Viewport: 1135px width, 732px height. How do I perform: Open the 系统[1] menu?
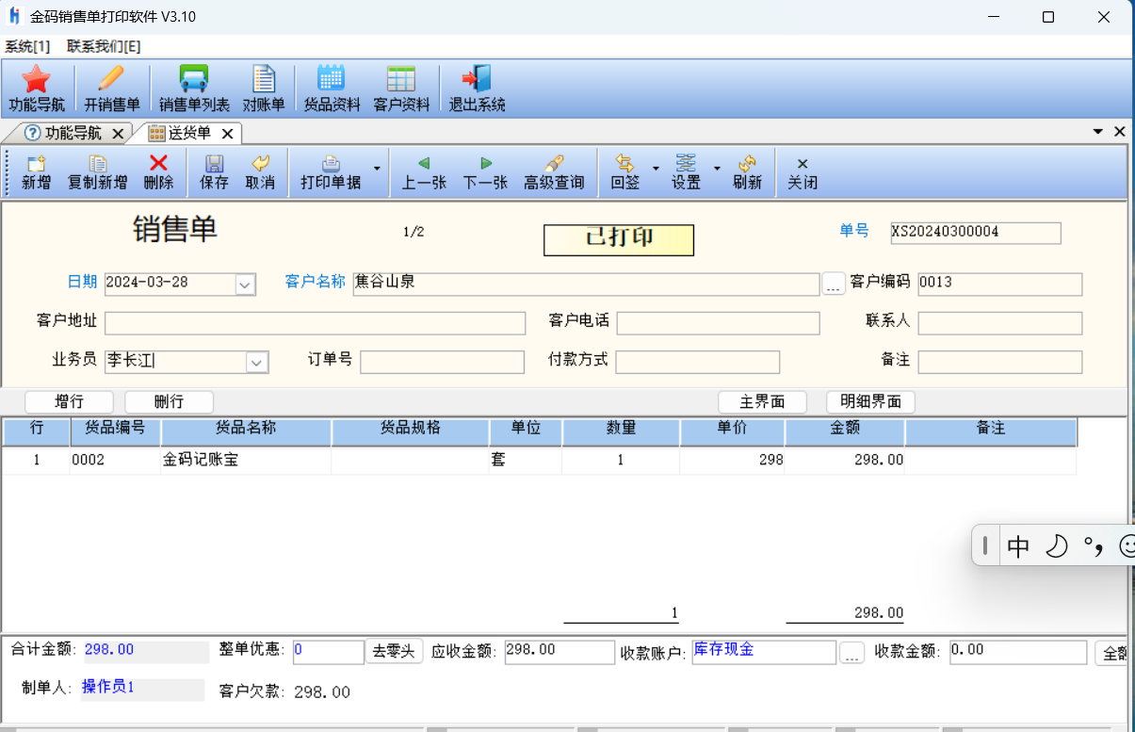click(x=27, y=46)
